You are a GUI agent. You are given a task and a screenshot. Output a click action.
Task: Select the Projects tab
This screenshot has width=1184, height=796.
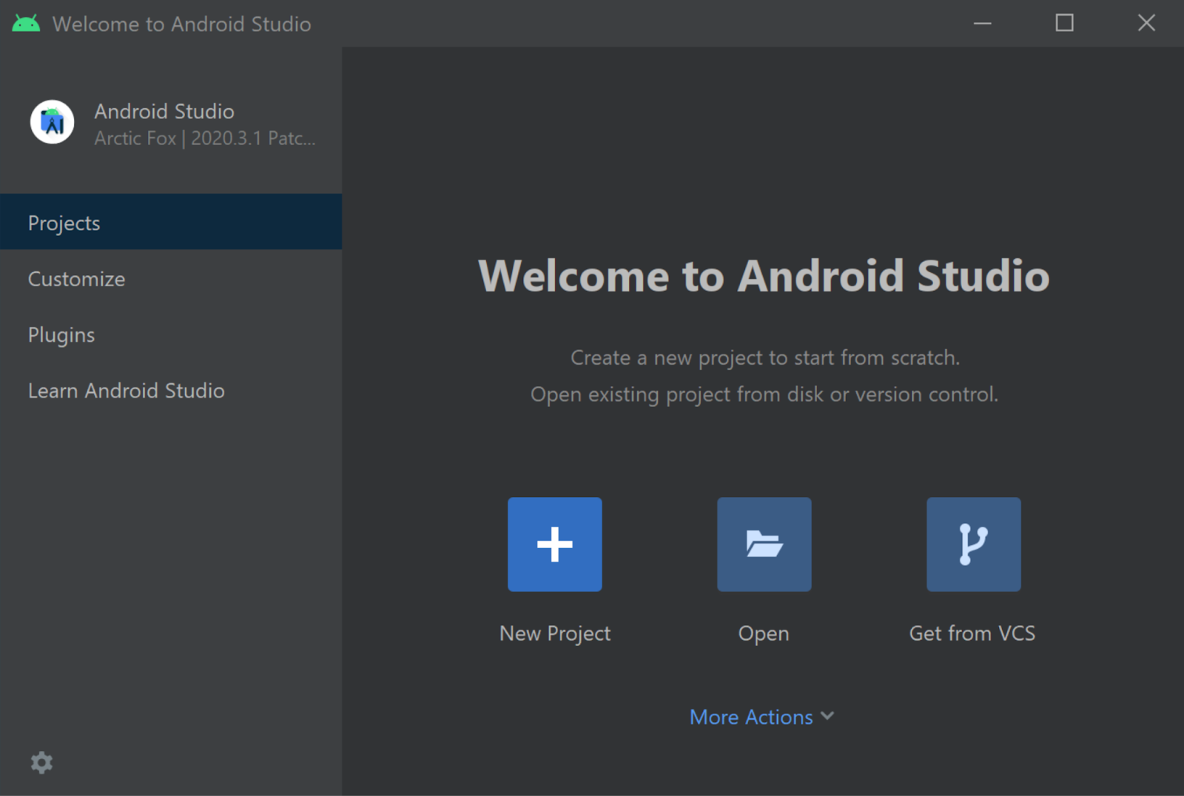click(171, 222)
